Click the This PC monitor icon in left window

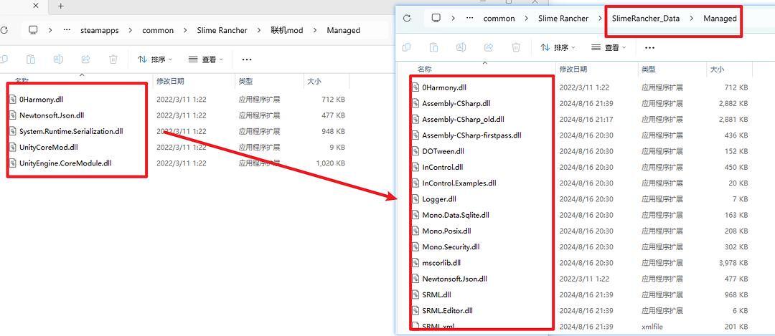33,30
